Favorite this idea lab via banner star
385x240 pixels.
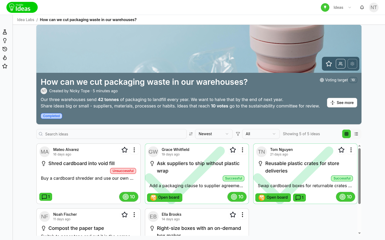(329, 64)
